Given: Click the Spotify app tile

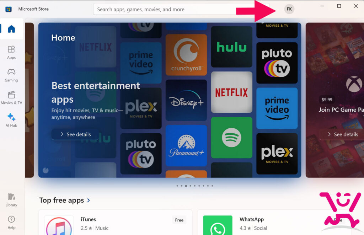Looking at the screenshot, I should click(231, 138).
